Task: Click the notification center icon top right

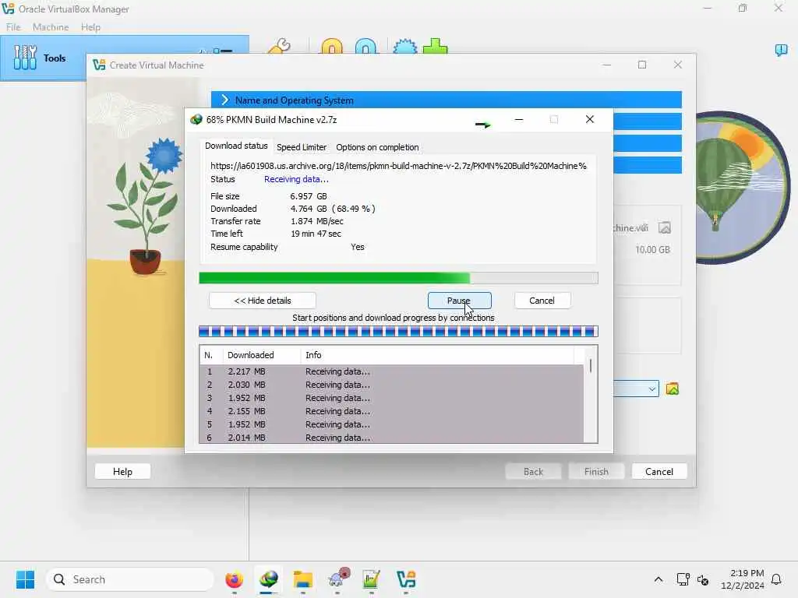Action: pos(781,50)
